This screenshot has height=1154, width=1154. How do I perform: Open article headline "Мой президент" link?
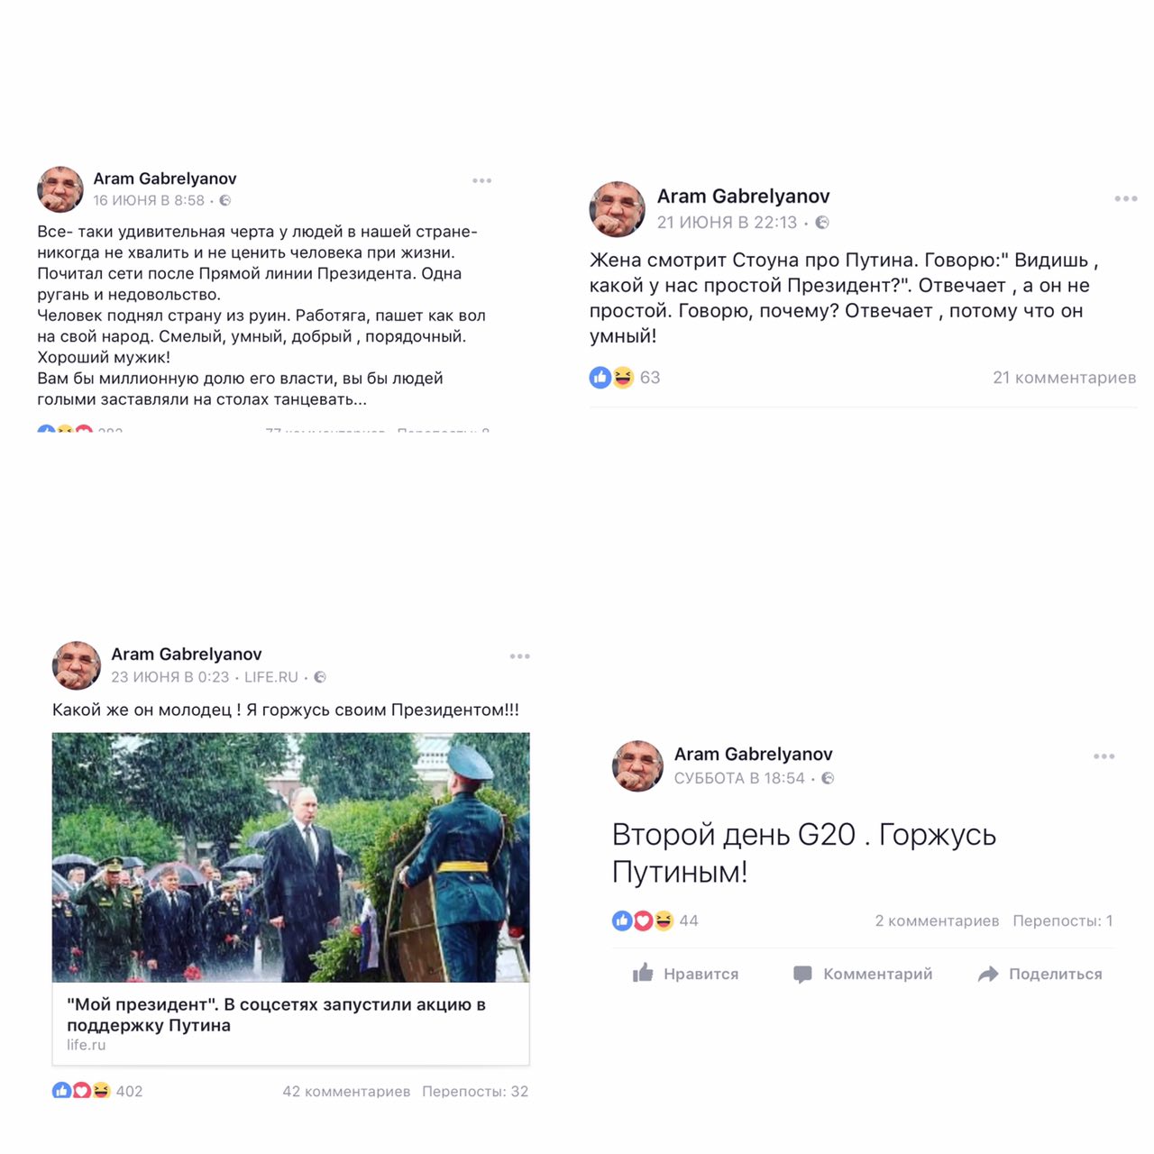click(276, 1014)
